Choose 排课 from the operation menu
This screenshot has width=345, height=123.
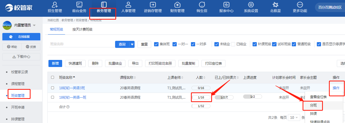click(x=313, y=114)
